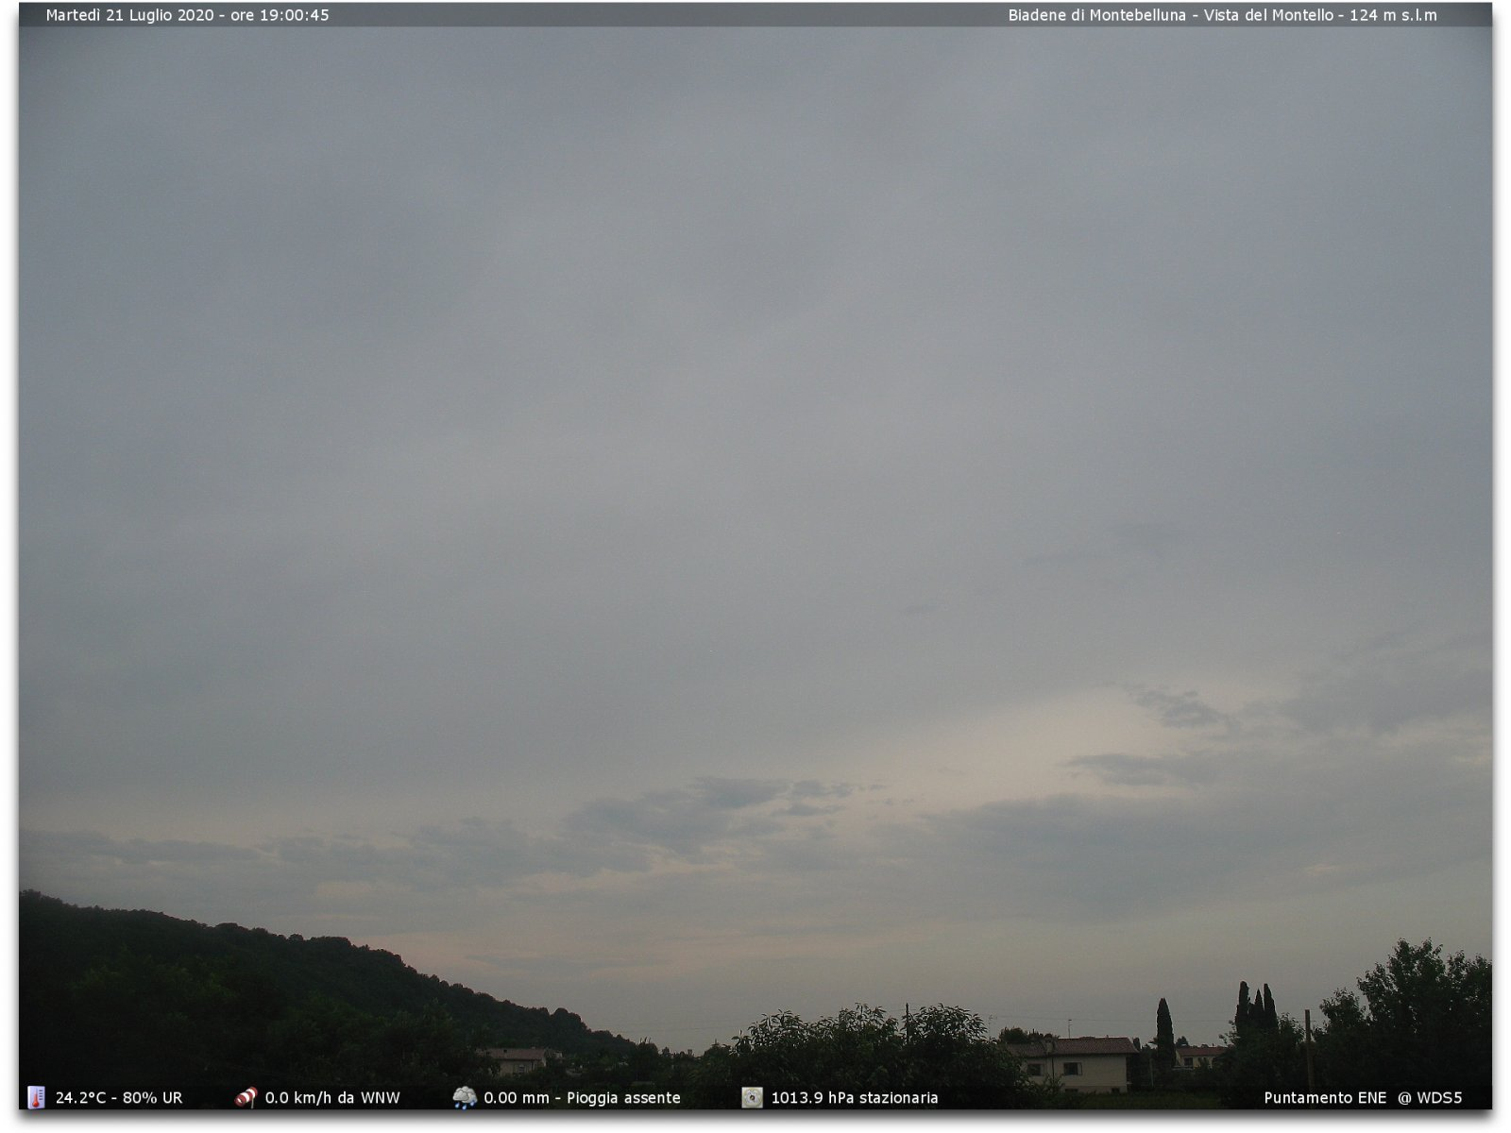Click the '@ WDS5' label

click(1430, 1098)
